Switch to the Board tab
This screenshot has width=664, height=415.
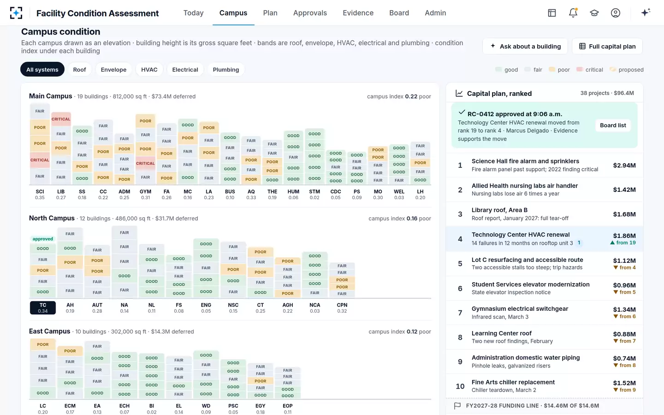399,13
